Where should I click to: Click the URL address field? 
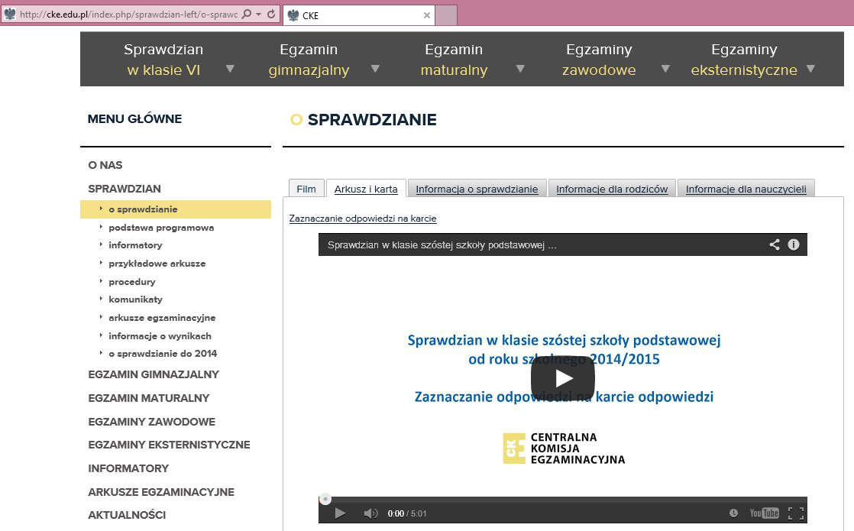point(128,15)
